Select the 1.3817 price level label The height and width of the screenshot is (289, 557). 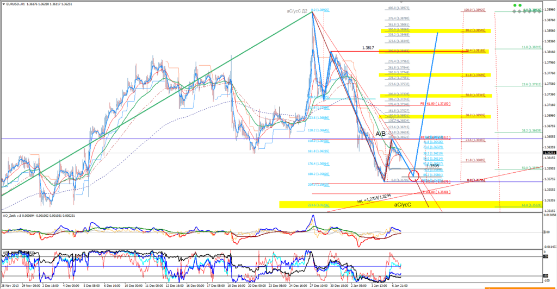click(x=369, y=48)
